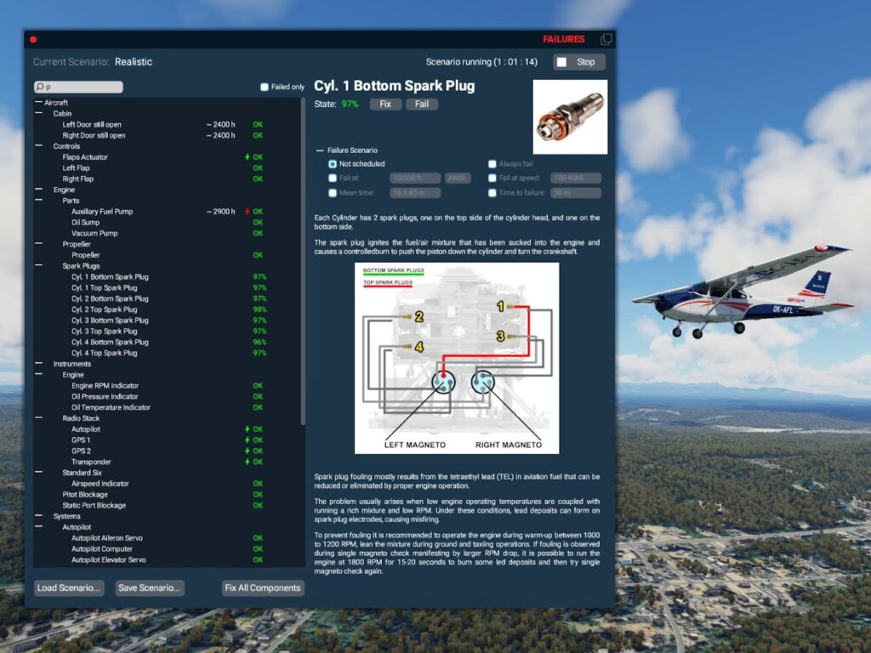Click the red dot in title bar
The width and height of the screenshot is (871, 653).
tap(33, 39)
